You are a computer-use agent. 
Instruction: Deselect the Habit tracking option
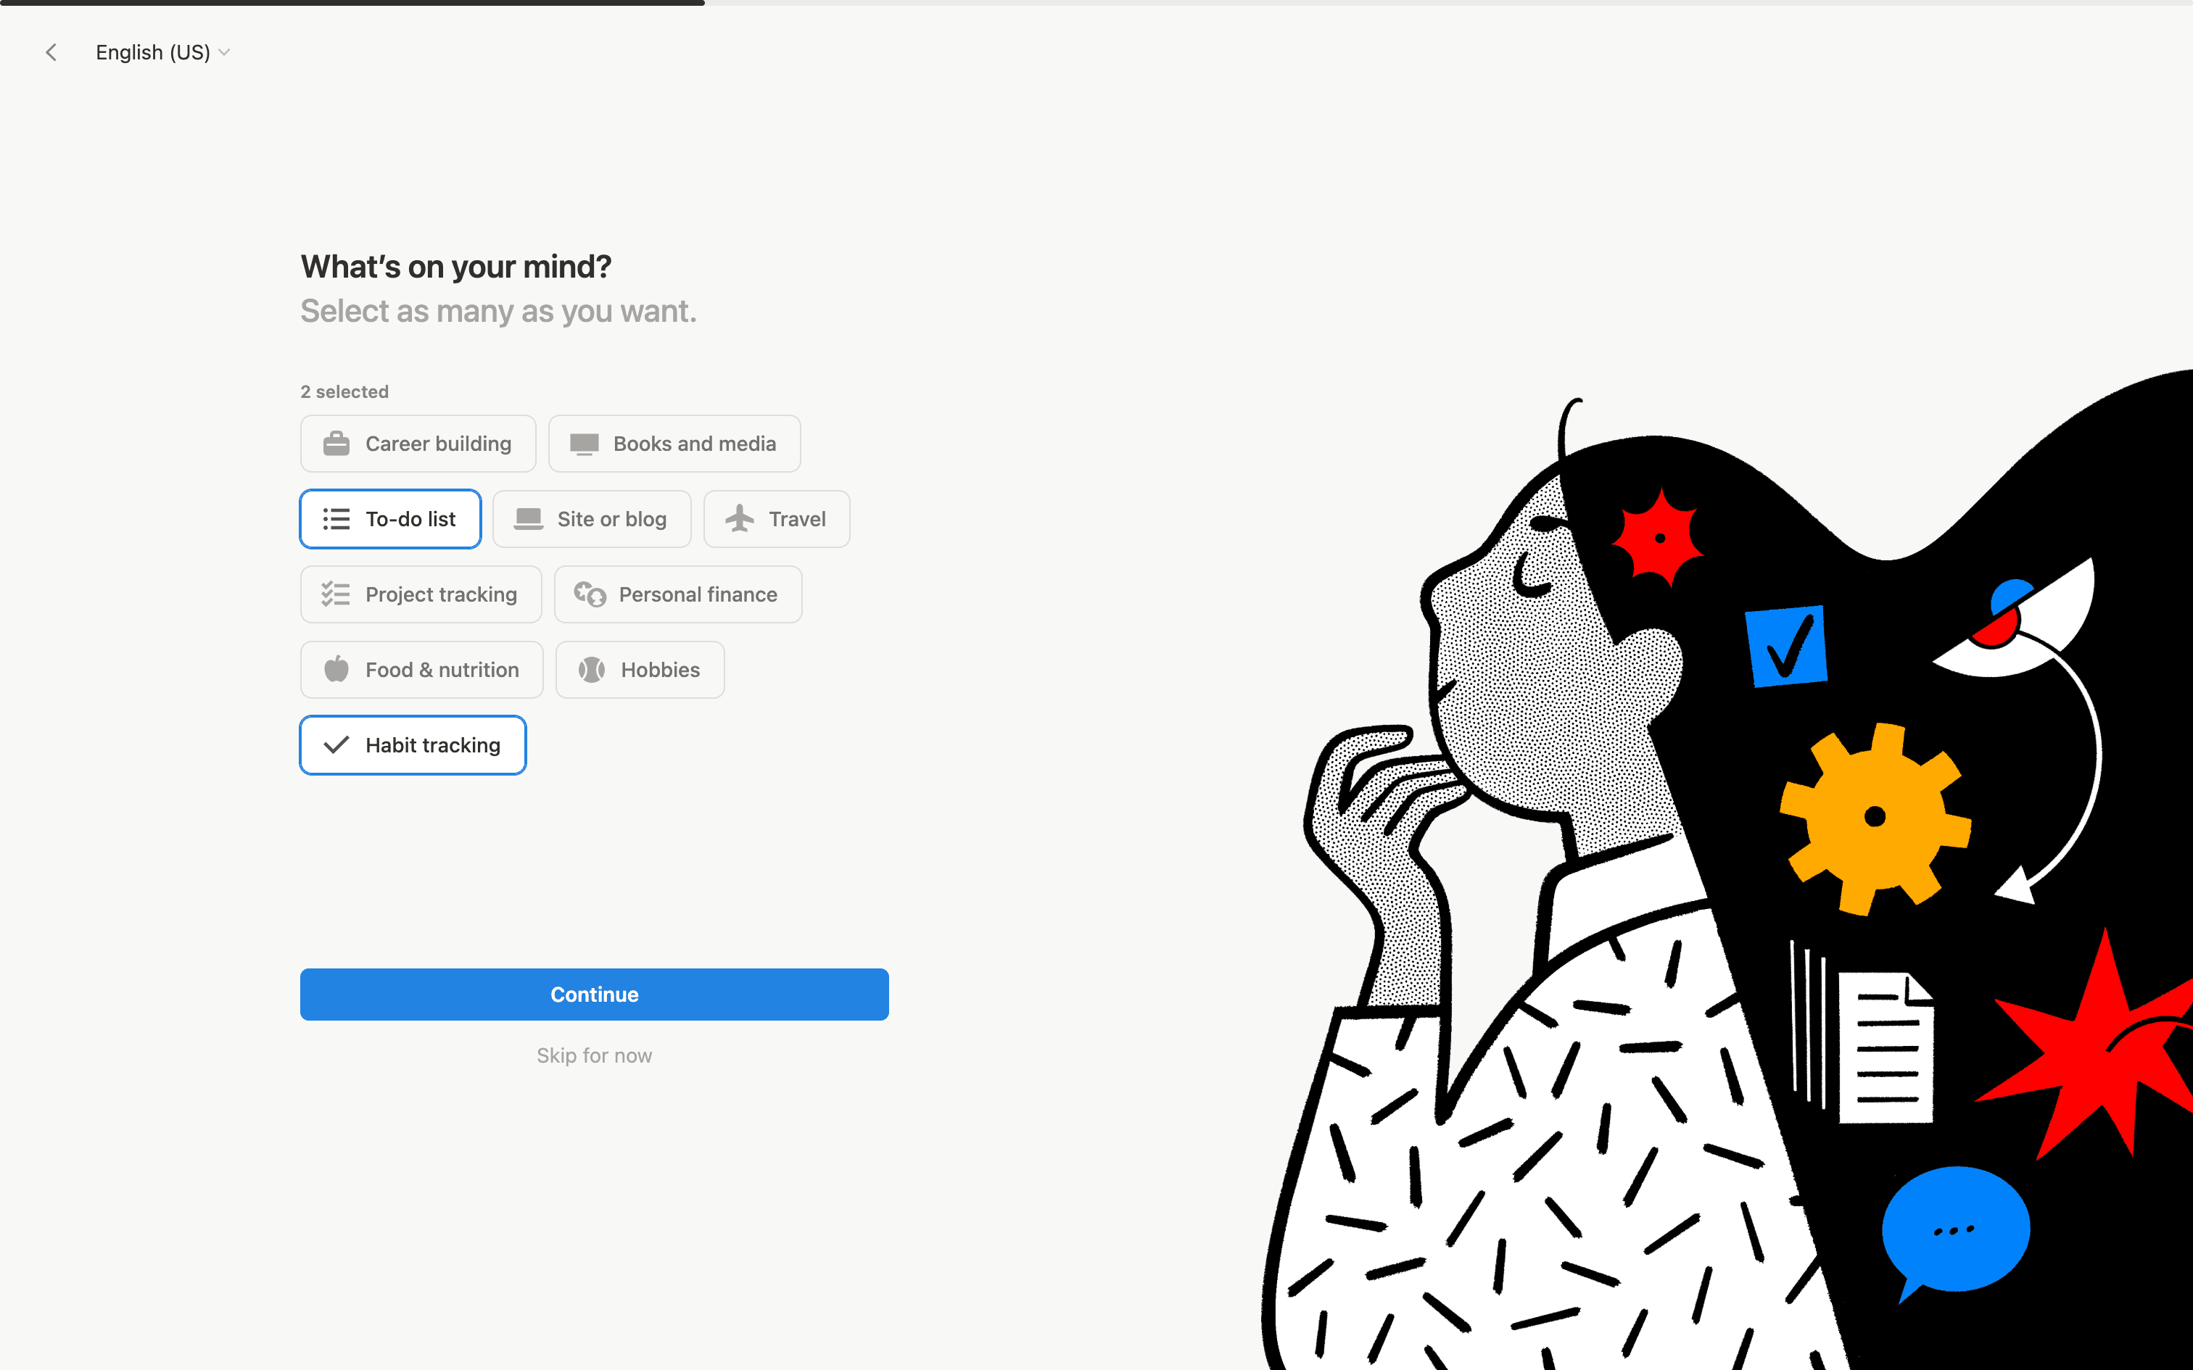(x=413, y=745)
